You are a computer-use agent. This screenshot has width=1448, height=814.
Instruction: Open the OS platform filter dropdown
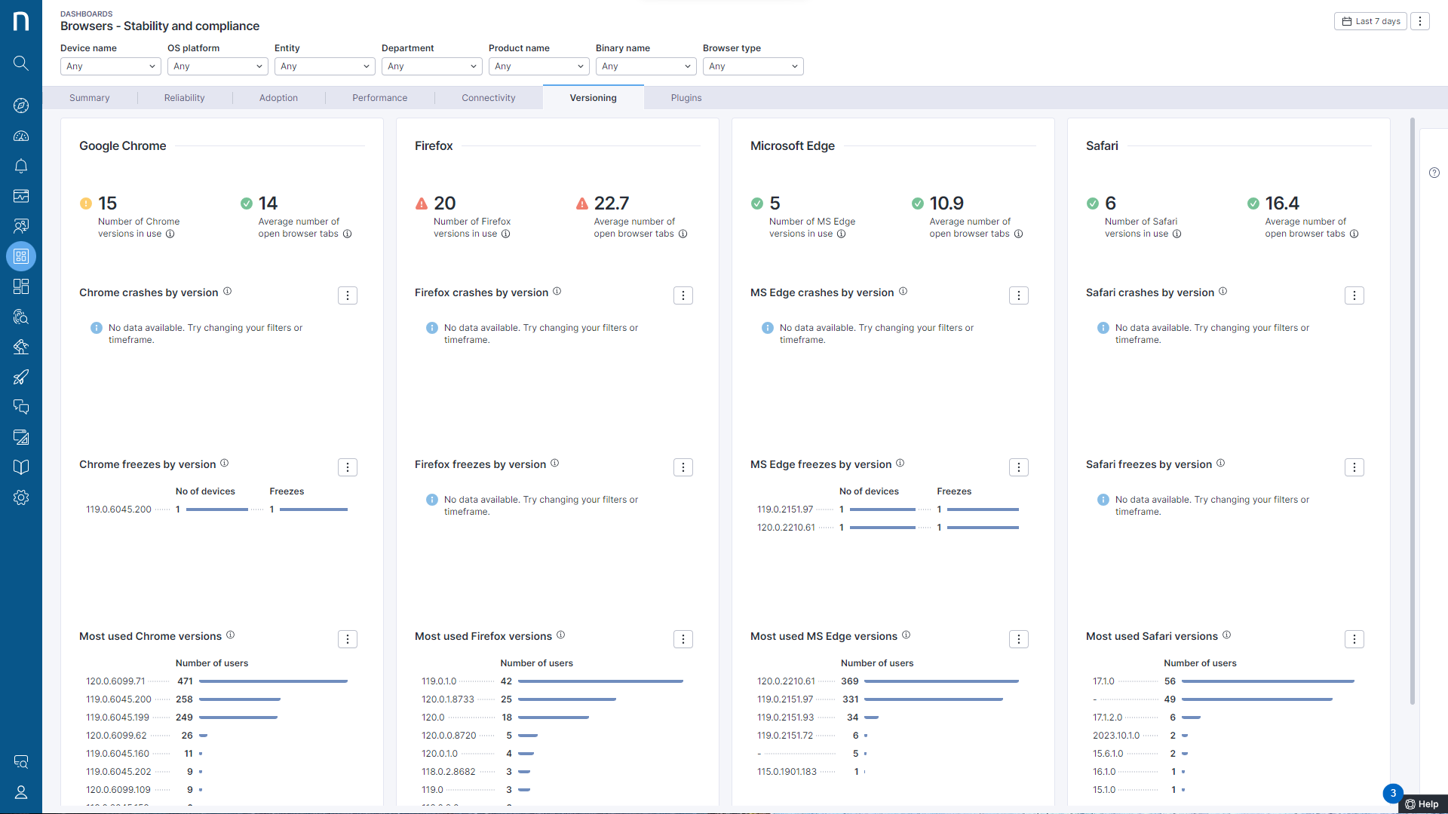pyautogui.click(x=218, y=66)
